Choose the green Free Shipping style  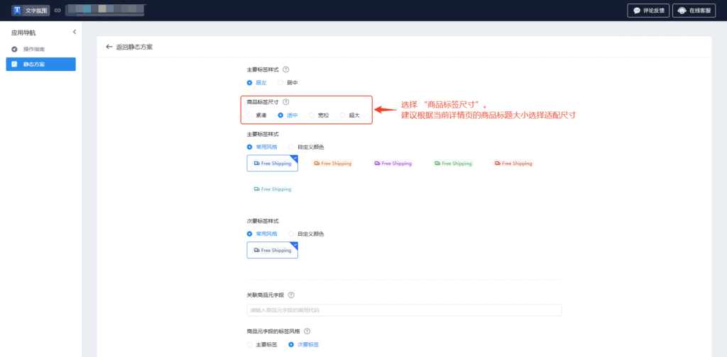453,163
